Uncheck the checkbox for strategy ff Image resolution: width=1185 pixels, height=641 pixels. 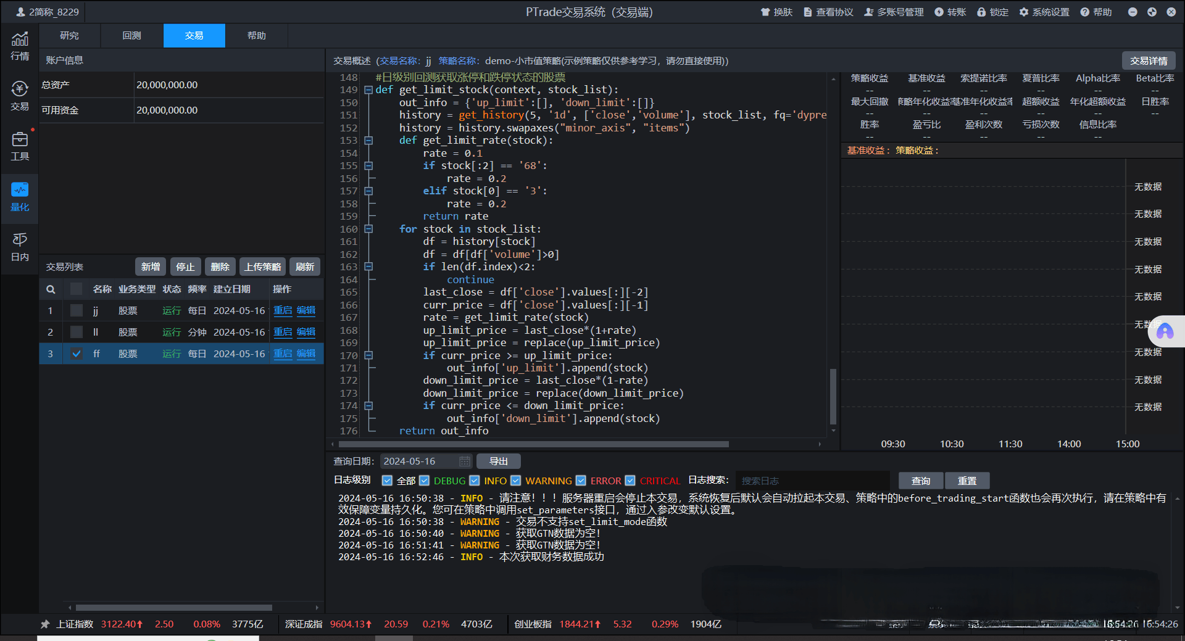coord(77,354)
